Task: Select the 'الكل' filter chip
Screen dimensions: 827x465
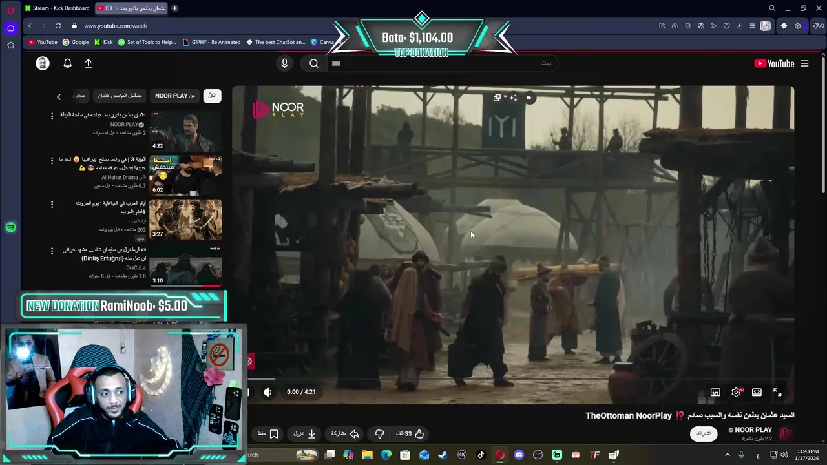Action: point(212,96)
